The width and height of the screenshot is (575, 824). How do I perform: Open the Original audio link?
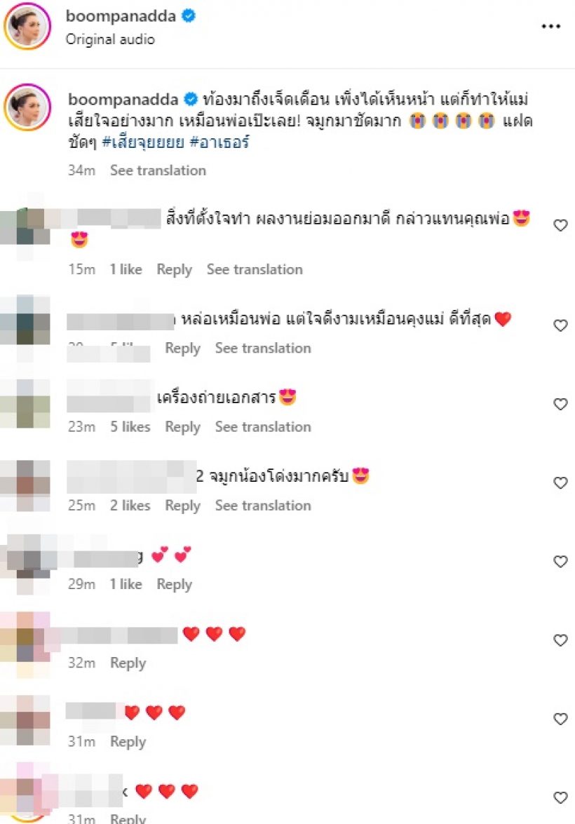[110, 39]
